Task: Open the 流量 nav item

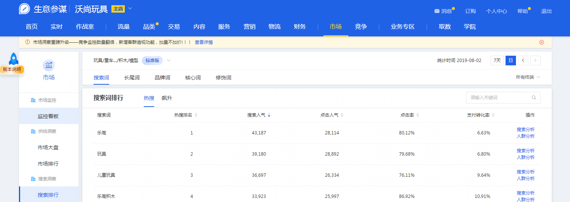Action: point(124,27)
